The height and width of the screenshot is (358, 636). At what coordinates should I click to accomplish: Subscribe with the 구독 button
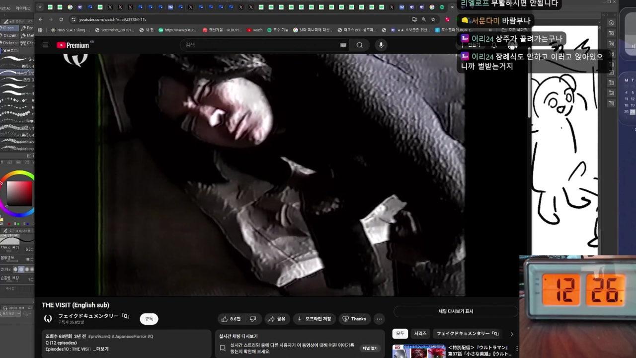click(149, 319)
